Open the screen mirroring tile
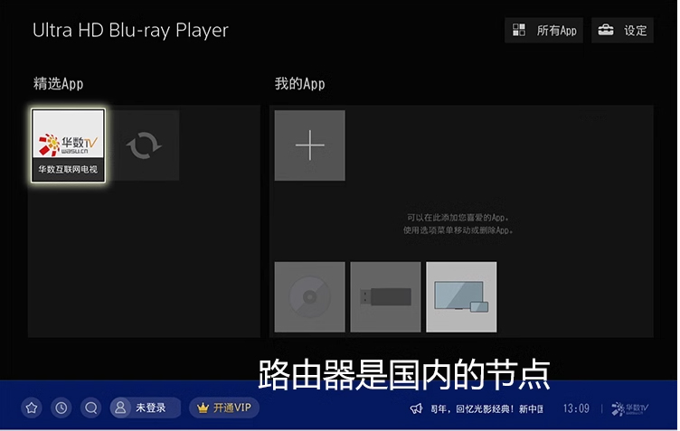The image size is (680, 431). tap(461, 296)
